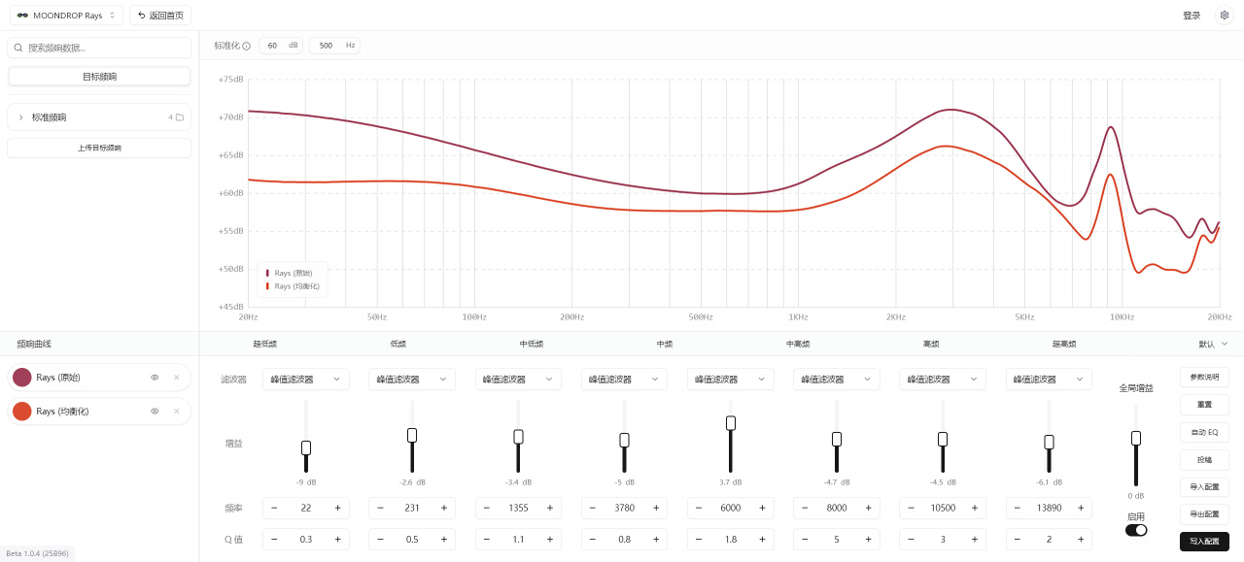Increase Q value 2 with plus

1081,539
